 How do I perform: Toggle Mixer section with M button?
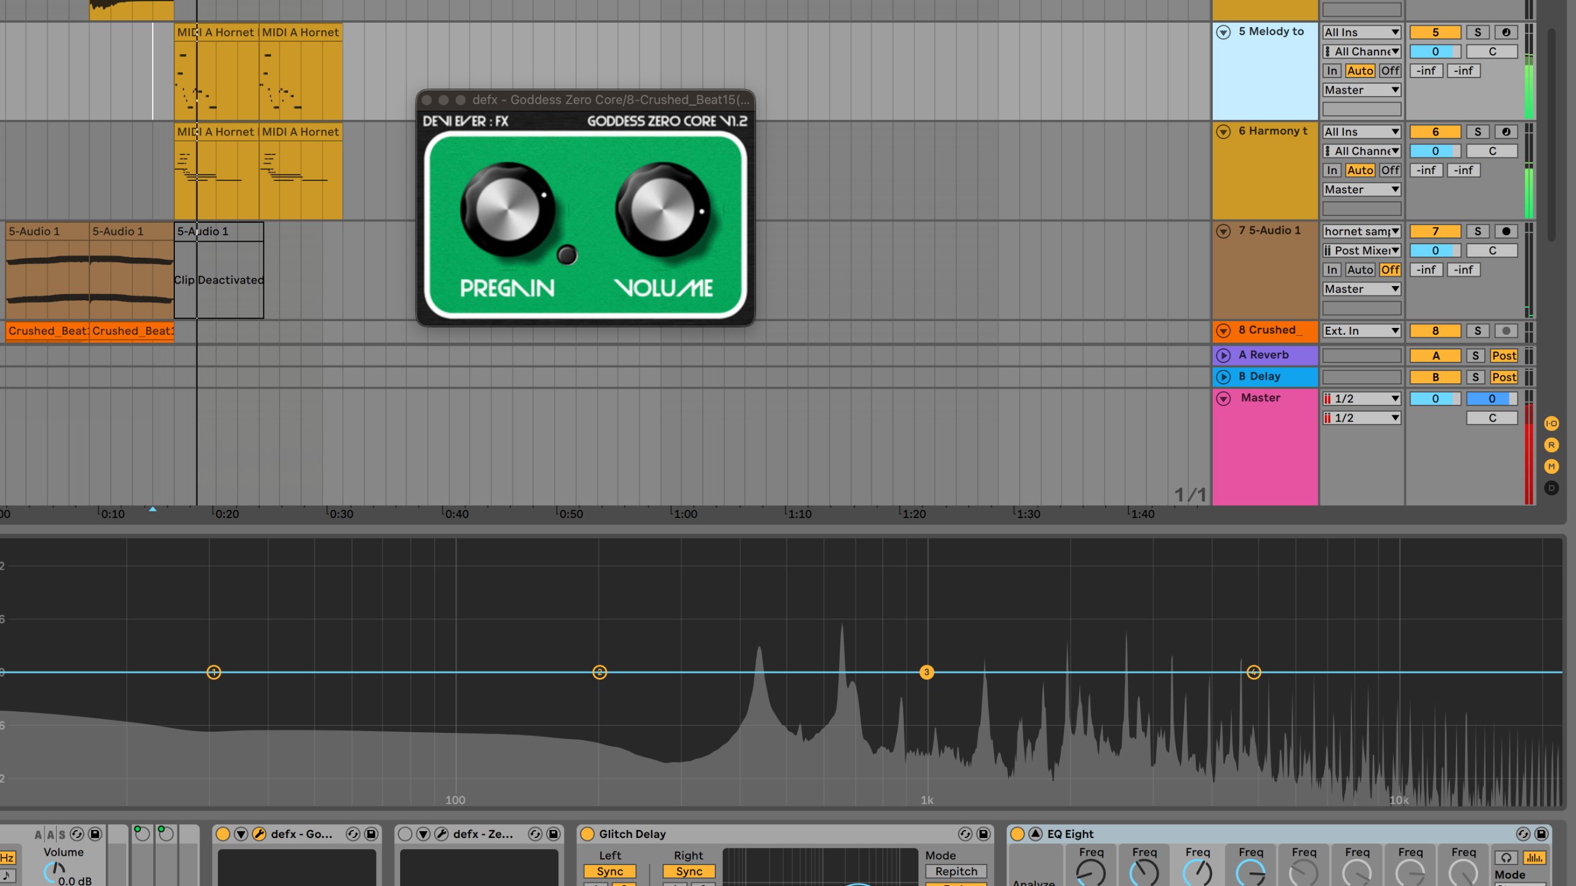click(1551, 466)
